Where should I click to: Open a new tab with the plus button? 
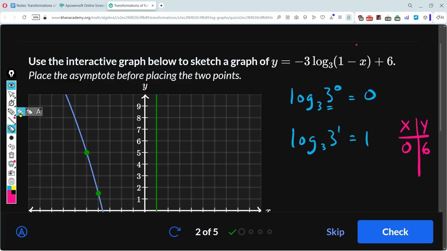point(161,6)
